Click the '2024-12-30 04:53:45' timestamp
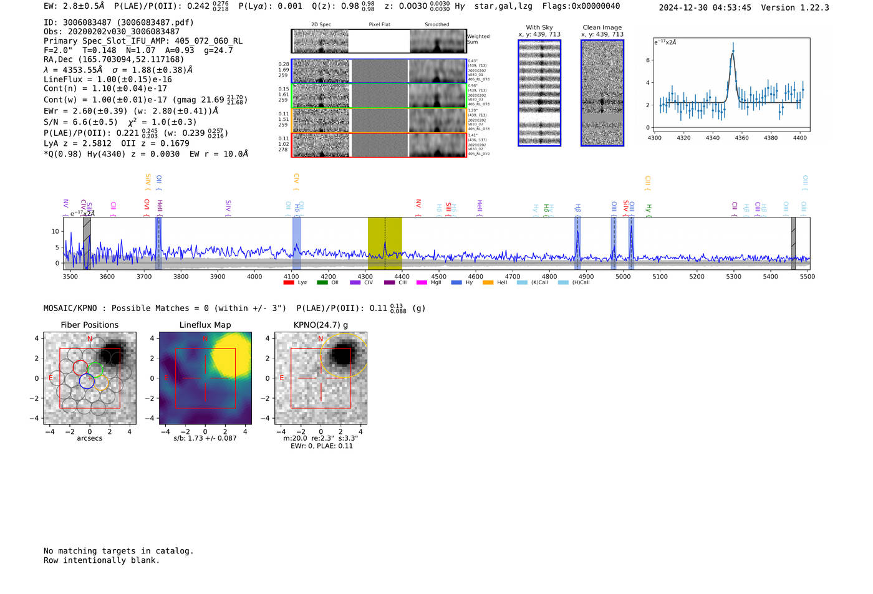This screenshot has width=873, height=594. click(705, 7)
